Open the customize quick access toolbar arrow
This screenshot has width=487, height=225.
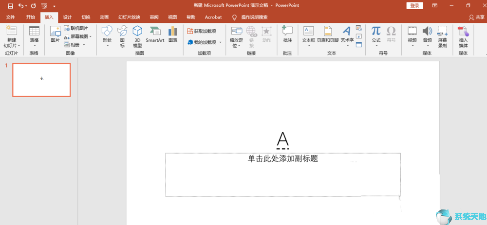click(55, 6)
